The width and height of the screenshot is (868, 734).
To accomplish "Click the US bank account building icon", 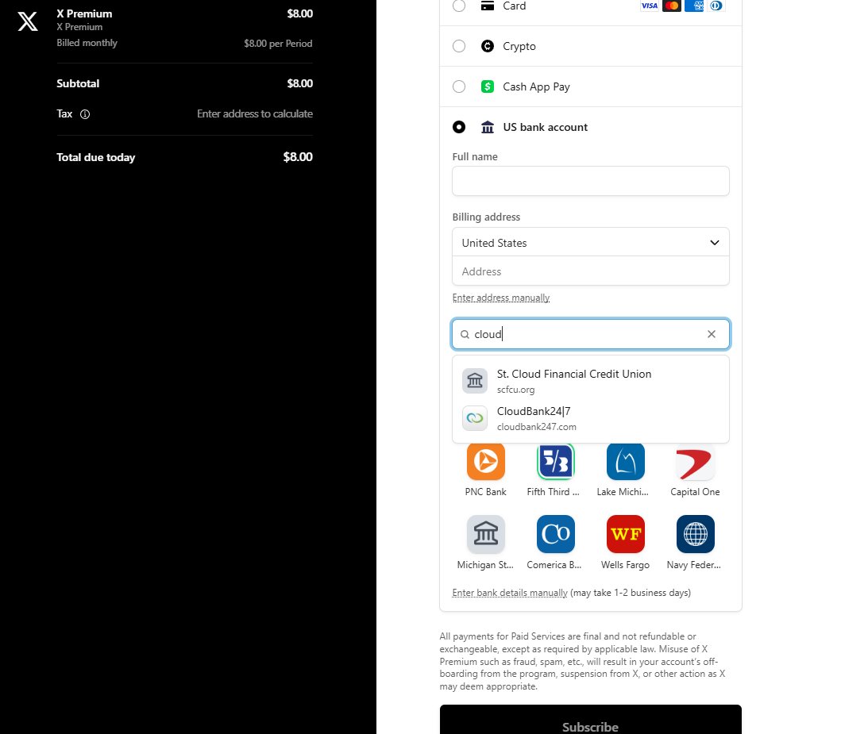I will click(x=487, y=127).
